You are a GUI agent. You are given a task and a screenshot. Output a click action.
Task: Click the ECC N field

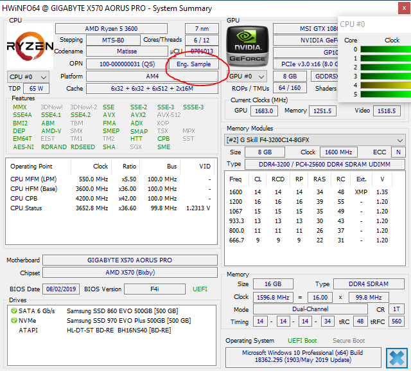click(x=398, y=152)
